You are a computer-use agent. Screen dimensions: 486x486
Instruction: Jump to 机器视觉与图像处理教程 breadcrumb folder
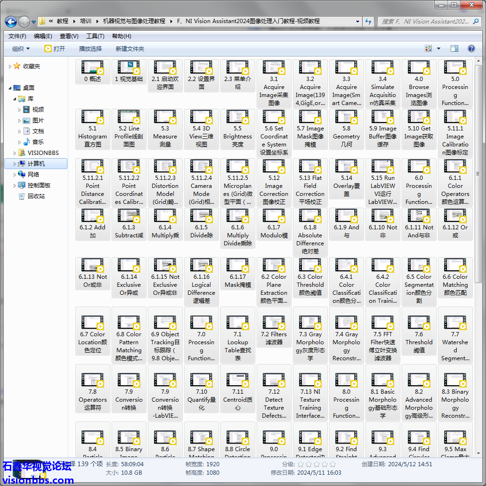134,21
